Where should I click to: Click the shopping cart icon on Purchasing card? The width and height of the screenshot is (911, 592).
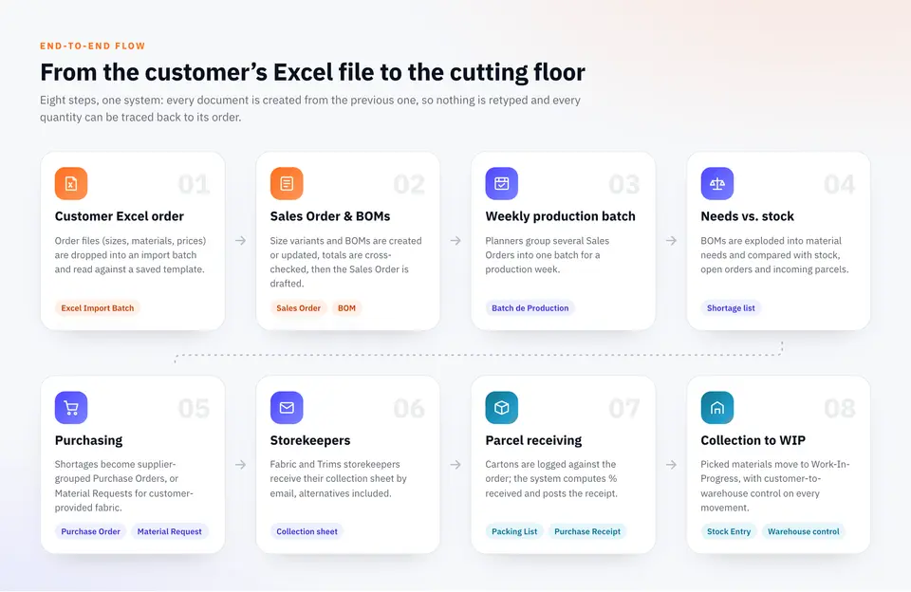click(71, 408)
